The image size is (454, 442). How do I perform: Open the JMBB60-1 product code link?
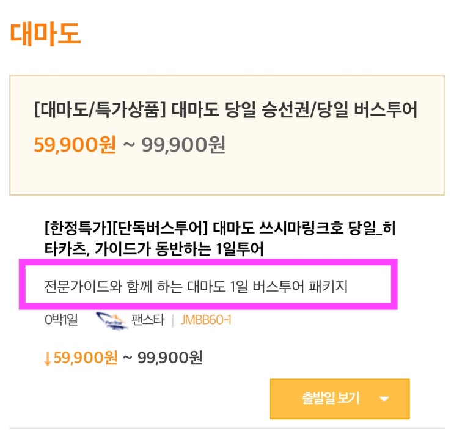pos(205,320)
